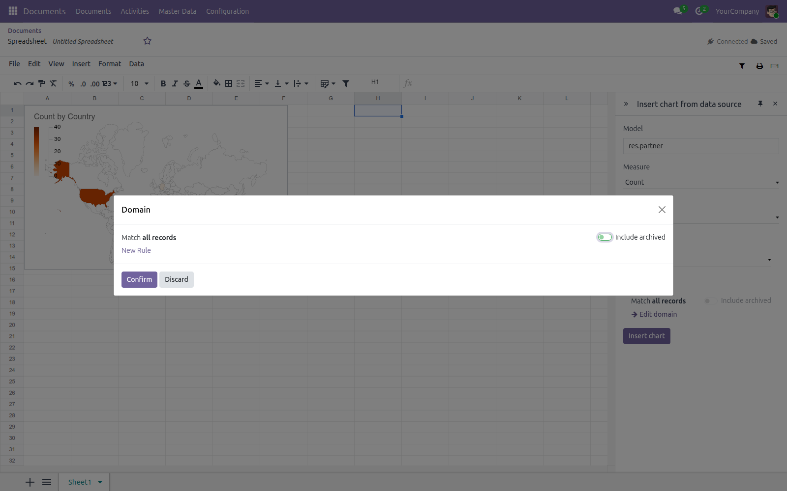Screen dimensions: 787x491
Task: Click the toolbar filter funnel icon
Action: [346, 84]
